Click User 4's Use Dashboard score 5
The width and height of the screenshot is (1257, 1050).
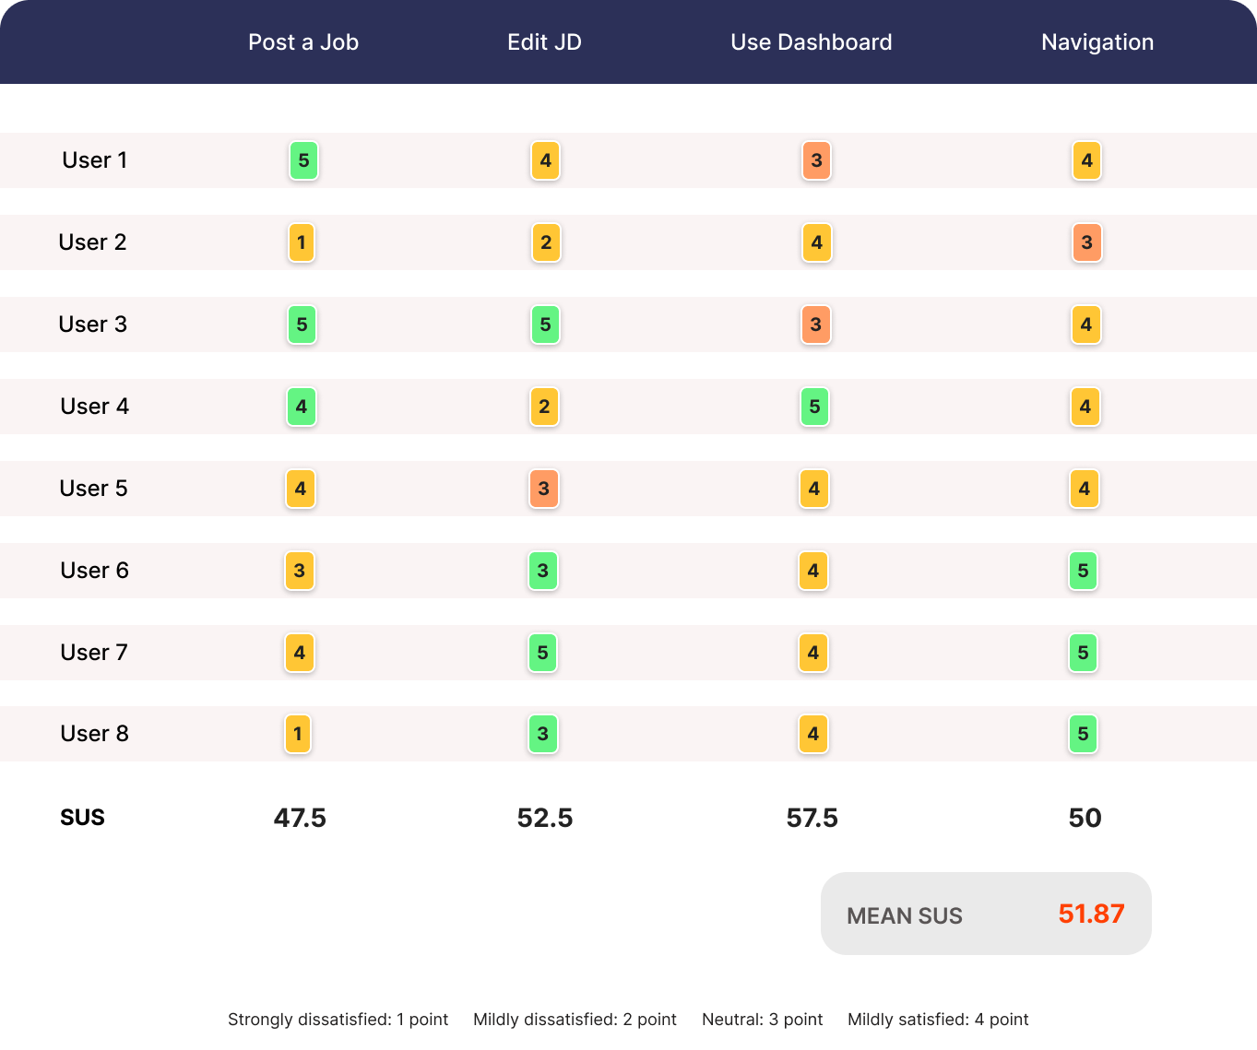[815, 407]
